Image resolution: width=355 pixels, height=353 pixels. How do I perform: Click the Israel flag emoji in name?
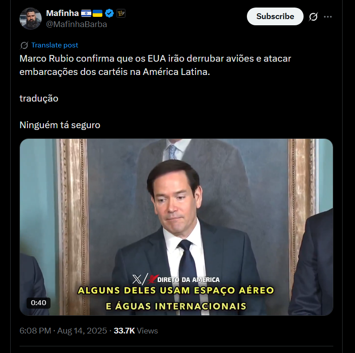[x=86, y=13]
